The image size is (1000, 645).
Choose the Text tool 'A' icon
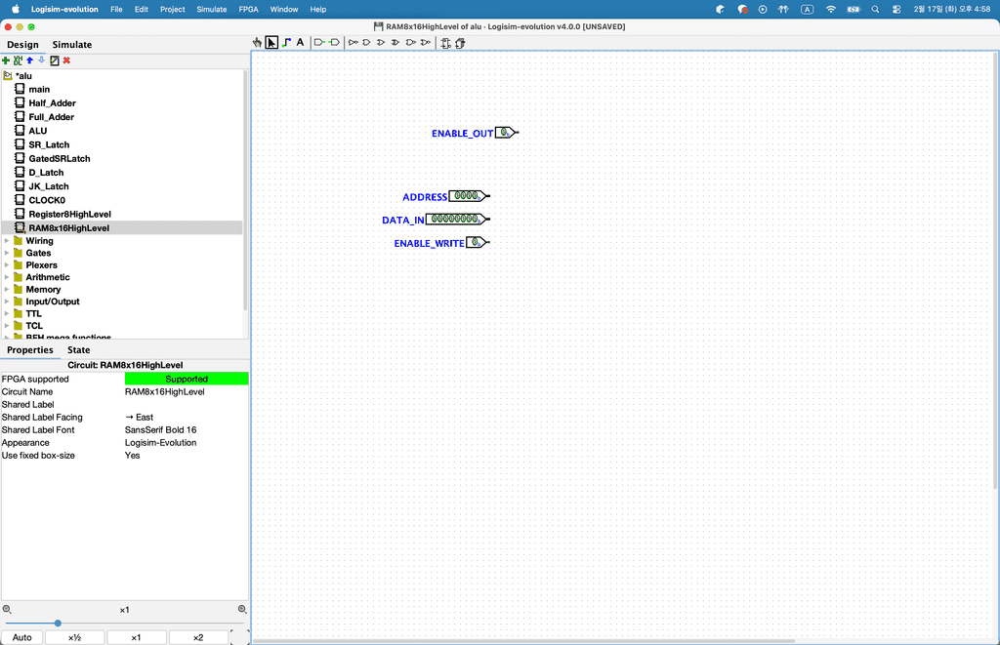tap(300, 43)
